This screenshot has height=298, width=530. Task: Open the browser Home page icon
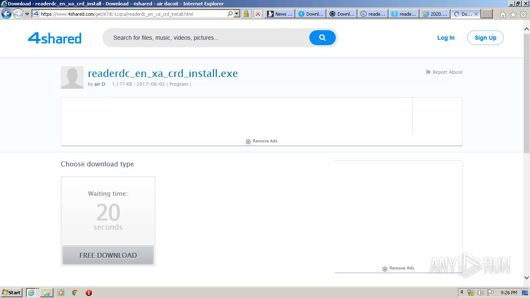click(x=503, y=14)
